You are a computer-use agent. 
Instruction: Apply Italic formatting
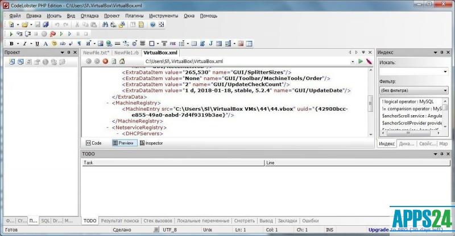(24, 44)
